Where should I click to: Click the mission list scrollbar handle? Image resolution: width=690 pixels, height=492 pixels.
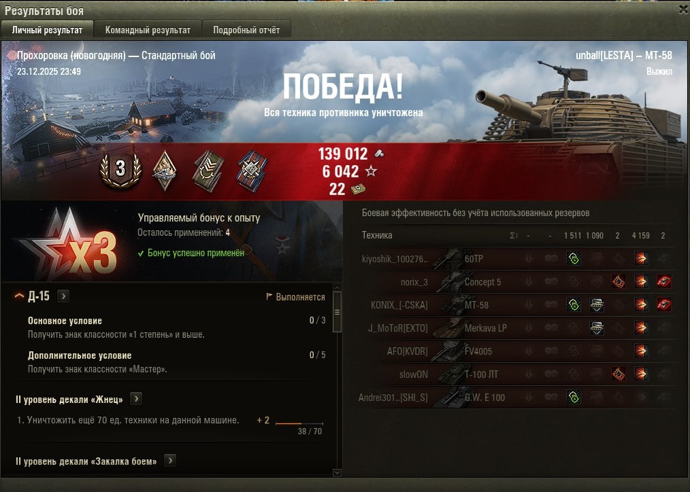(x=337, y=313)
